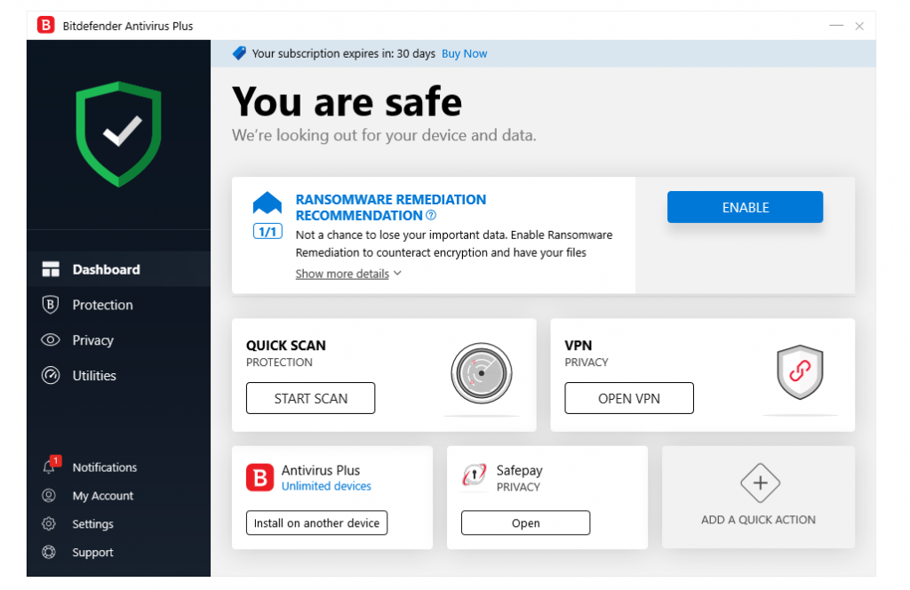
Task: Expand Show more details
Action: (x=342, y=274)
